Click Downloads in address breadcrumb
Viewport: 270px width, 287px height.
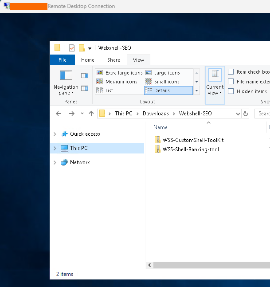(156, 114)
